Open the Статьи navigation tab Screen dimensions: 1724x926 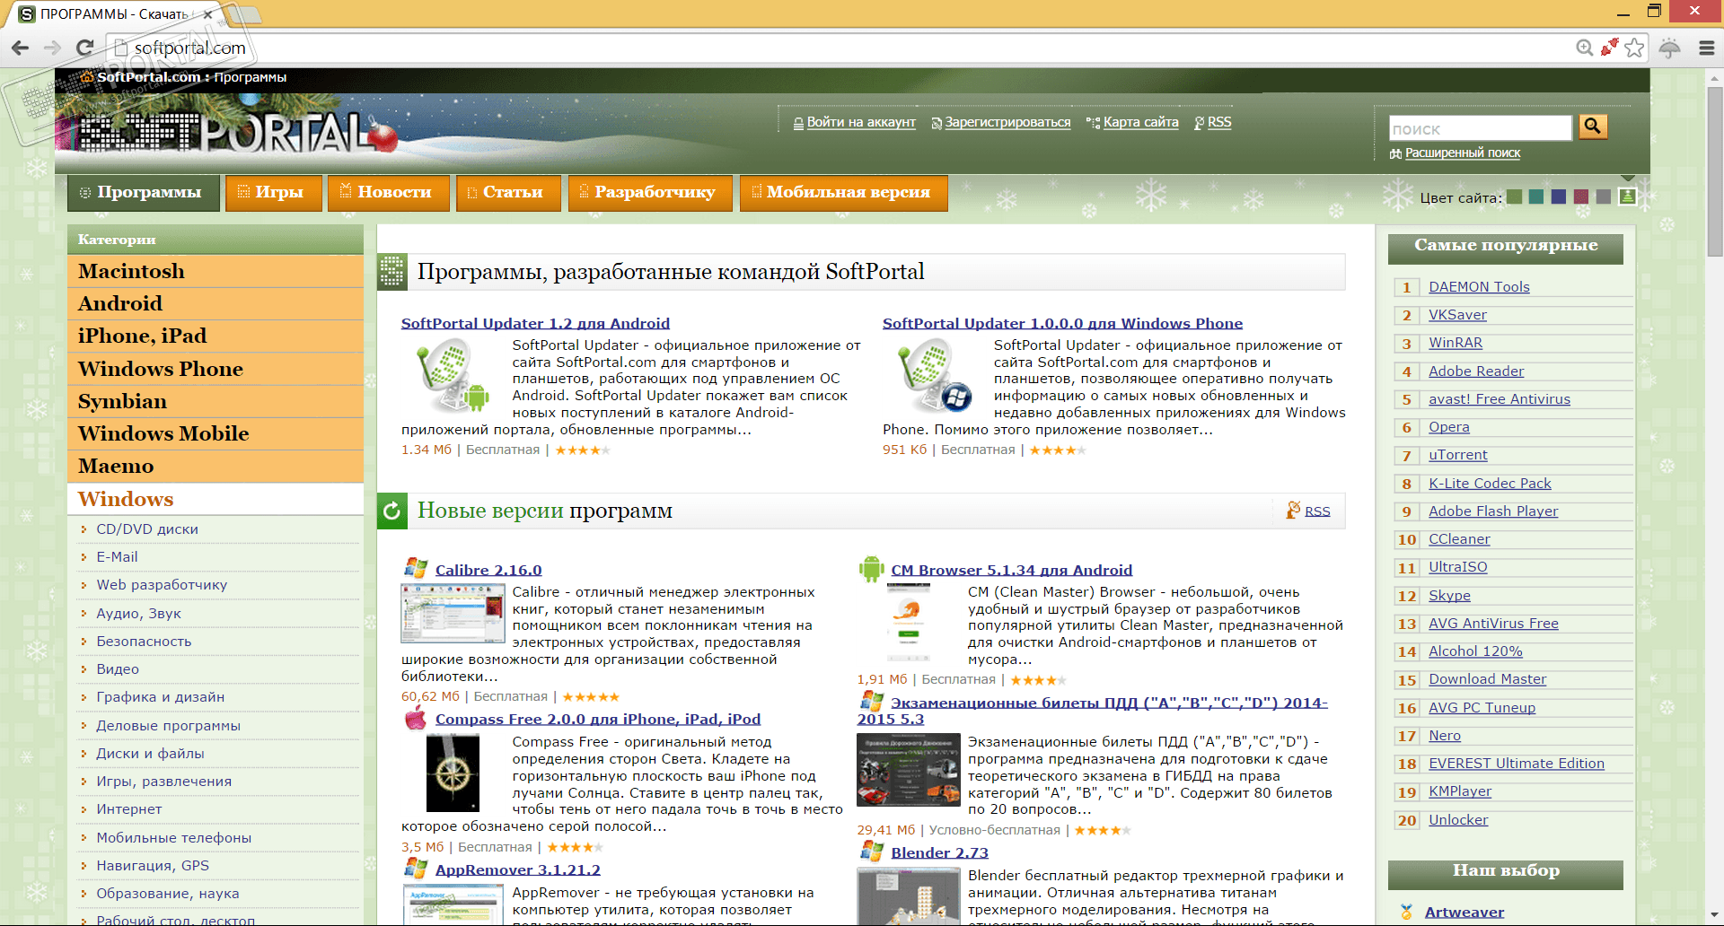pos(509,192)
